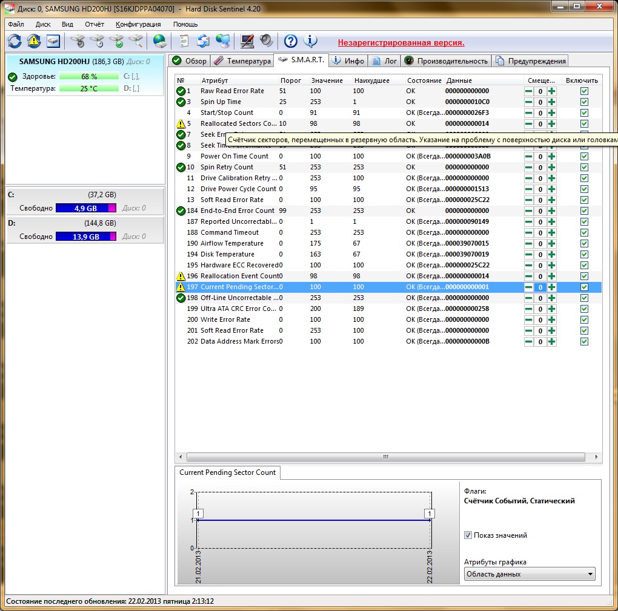
Task: Click the notepad report toolbar icon
Action: click(184, 41)
